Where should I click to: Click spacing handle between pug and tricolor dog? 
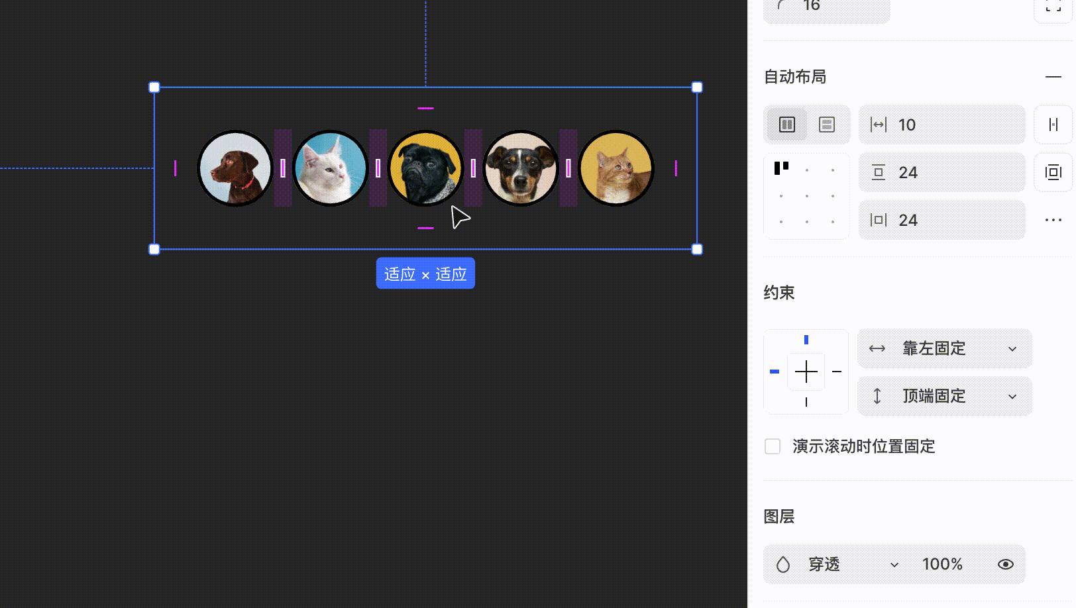[473, 168]
